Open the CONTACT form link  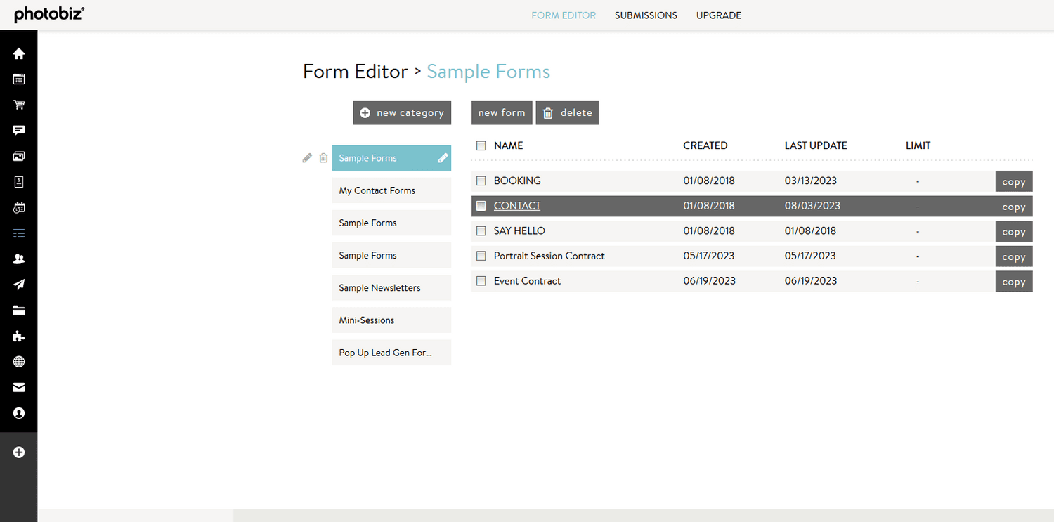pos(516,205)
